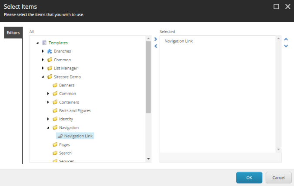Click the right arrow to add item
294x186 pixels.
click(x=155, y=39)
